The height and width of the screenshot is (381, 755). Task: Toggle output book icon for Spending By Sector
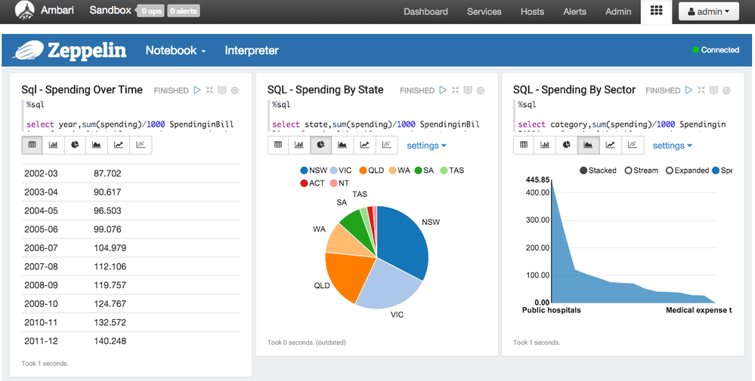(x=713, y=90)
